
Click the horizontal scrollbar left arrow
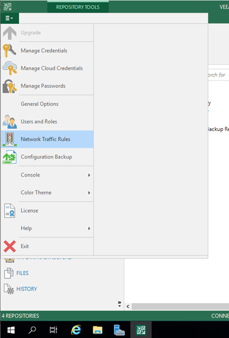pyautogui.click(x=128, y=306)
